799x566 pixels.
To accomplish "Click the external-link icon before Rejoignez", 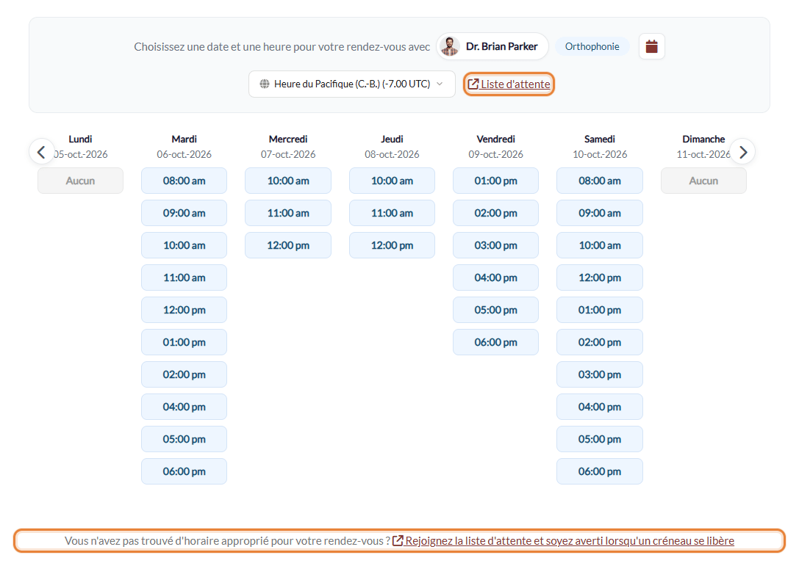I will 398,540.
